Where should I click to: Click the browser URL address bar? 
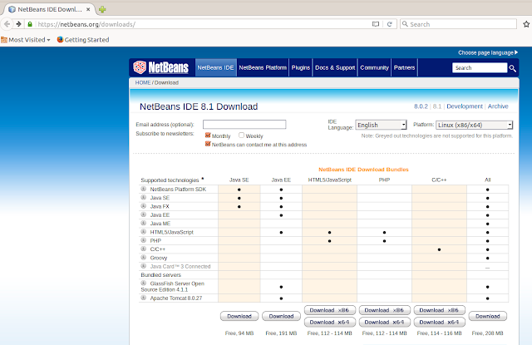pos(204,24)
